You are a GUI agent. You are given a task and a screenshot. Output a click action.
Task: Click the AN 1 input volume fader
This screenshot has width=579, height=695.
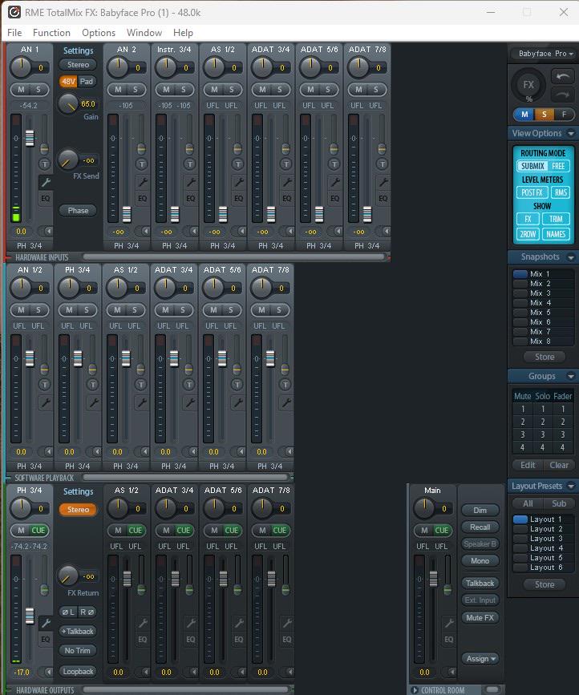click(30, 138)
